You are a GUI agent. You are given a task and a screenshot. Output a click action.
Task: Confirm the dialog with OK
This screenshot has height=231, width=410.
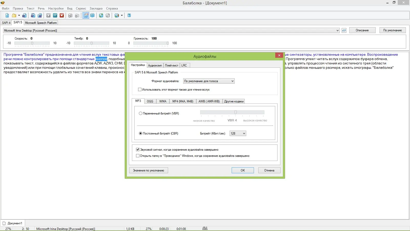coord(243,170)
